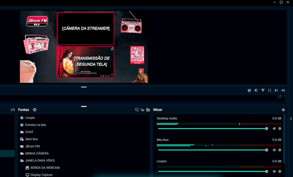Click the shield icon below the preview
Image resolution: width=293 pixels, height=177 pixels.
[256, 90]
